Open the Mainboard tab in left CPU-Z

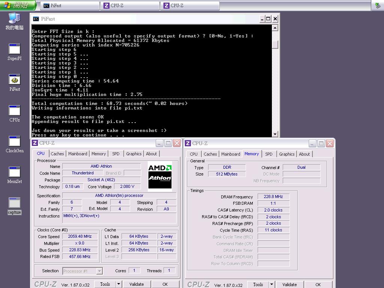click(78, 154)
